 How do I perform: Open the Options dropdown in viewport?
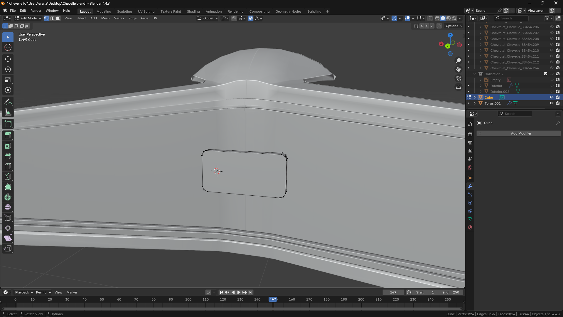tap(454, 26)
